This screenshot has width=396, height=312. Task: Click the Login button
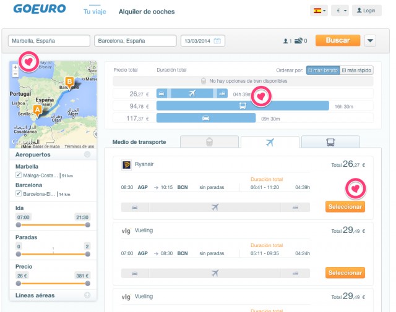tap(367, 11)
